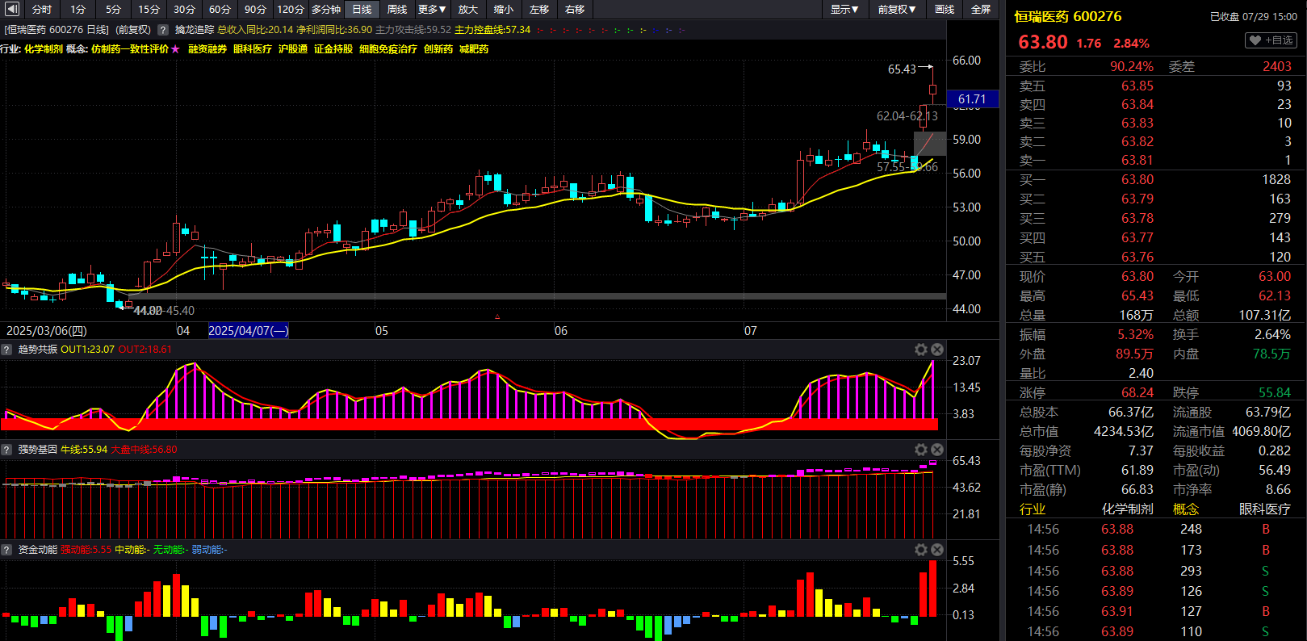Click the 趋势共振 indicator name label
The image size is (1307, 641).
tap(38, 350)
